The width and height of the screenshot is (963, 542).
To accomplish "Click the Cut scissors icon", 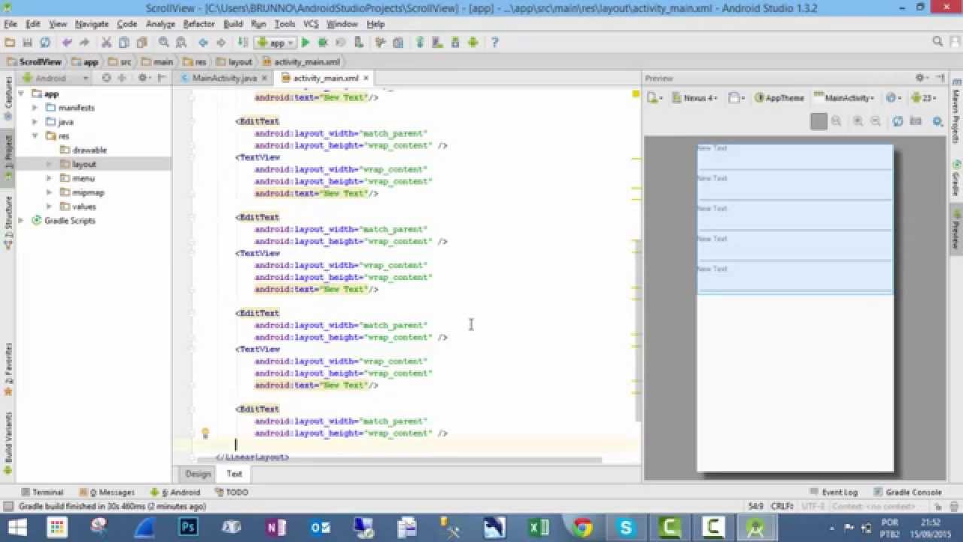I will pos(106,43).
